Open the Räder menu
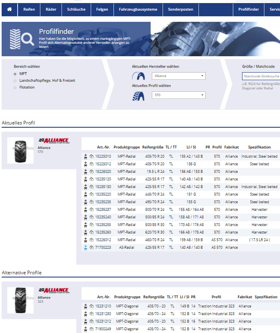Image resolution: width=280 pixels, height=333 pixels. point(51,9)
